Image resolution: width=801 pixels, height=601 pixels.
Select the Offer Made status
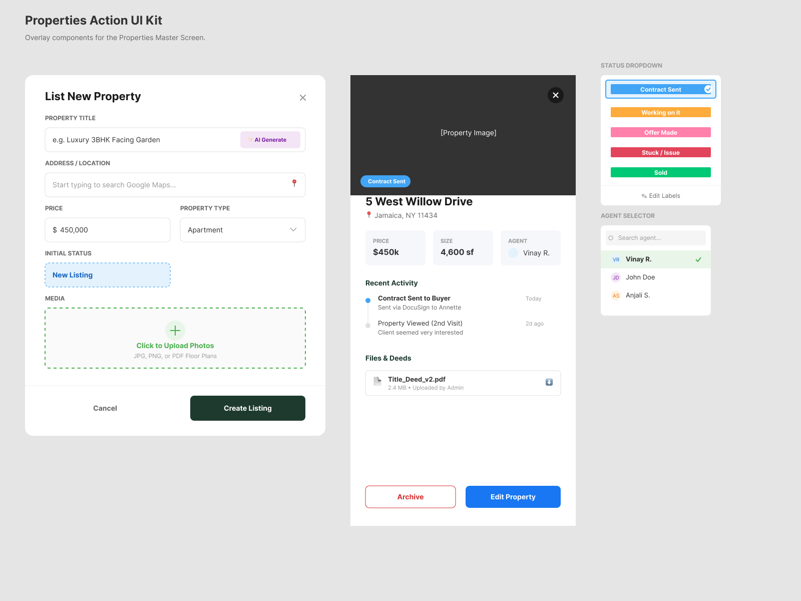(x=661, y=132)
